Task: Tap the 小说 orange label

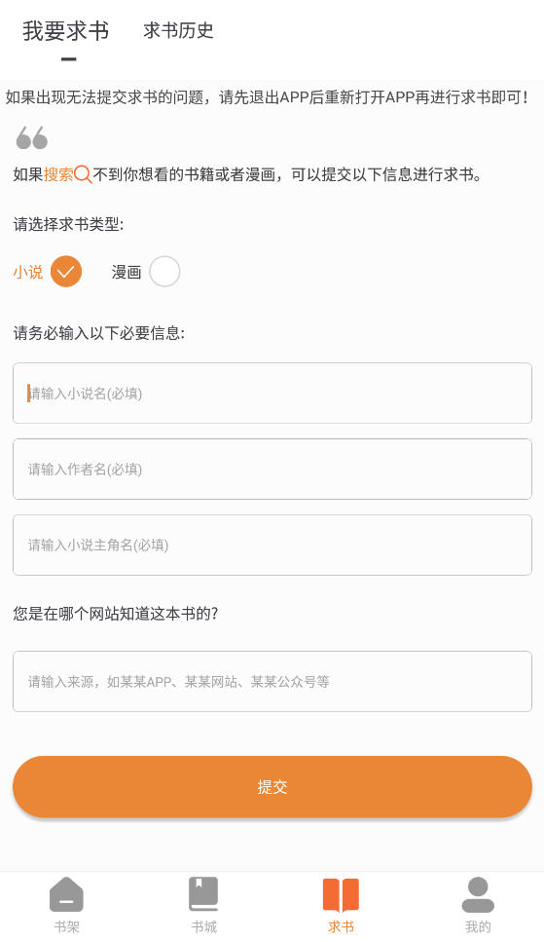Action: [28, 272]
